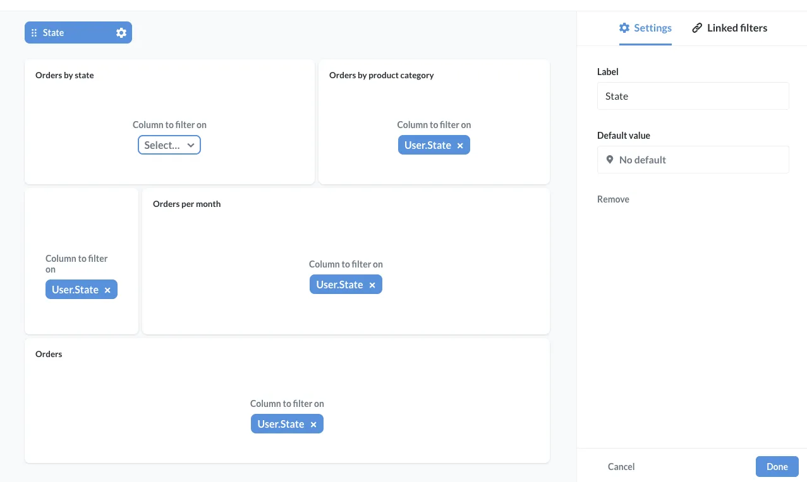Viewport: 807px width, 482px height.
Task: Remove User.State from the small unnamed card
Action: [107, 290]
